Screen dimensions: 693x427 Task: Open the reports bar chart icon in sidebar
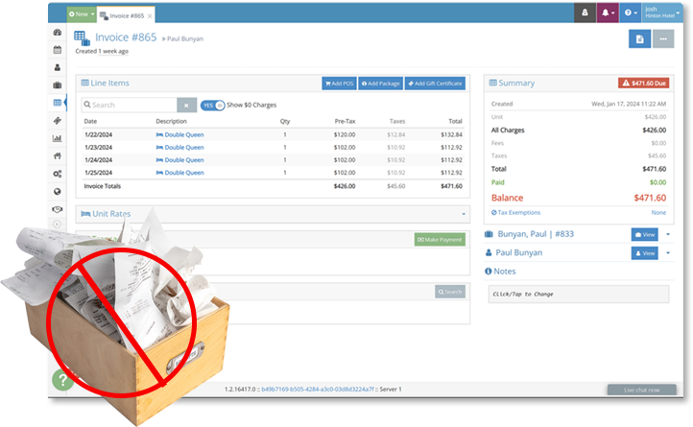tap(58, 138)
